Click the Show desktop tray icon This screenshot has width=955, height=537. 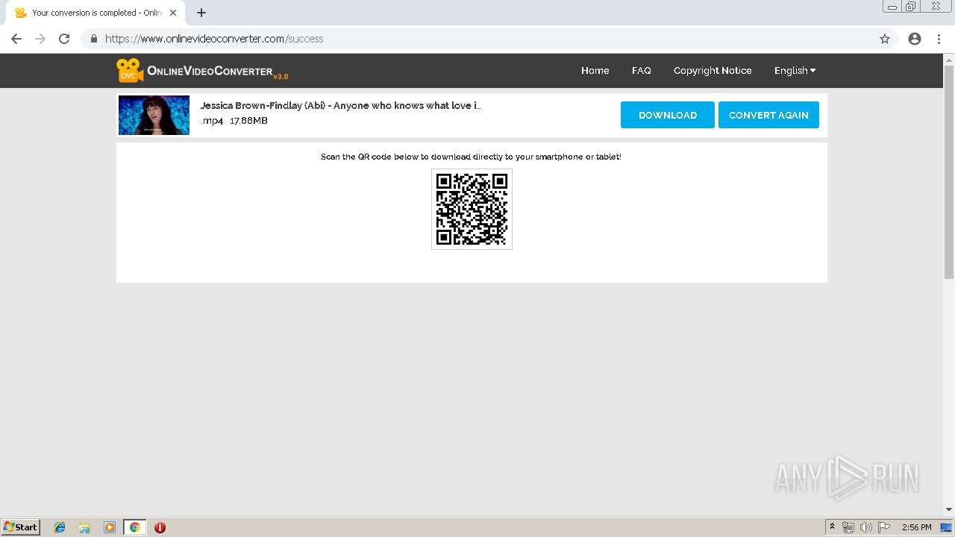pos(946,527)
